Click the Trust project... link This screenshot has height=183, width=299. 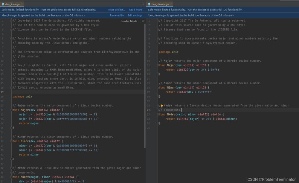[x=116, y=10]
